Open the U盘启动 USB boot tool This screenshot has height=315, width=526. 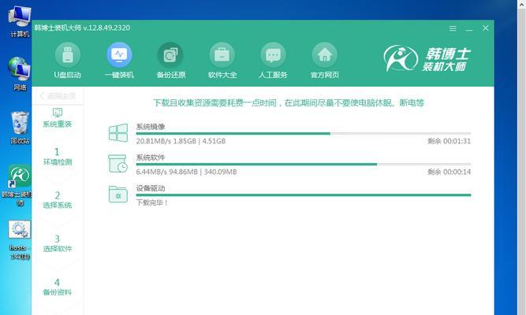tap(68, 61)
